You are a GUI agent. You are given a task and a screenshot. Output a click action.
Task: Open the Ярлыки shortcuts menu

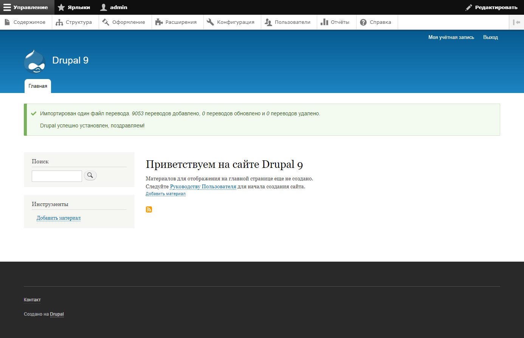74,7
